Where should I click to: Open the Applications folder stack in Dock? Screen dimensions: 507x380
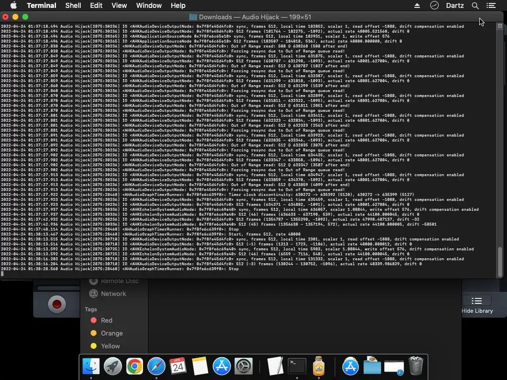pyautogui.click(x=351, y=367)
